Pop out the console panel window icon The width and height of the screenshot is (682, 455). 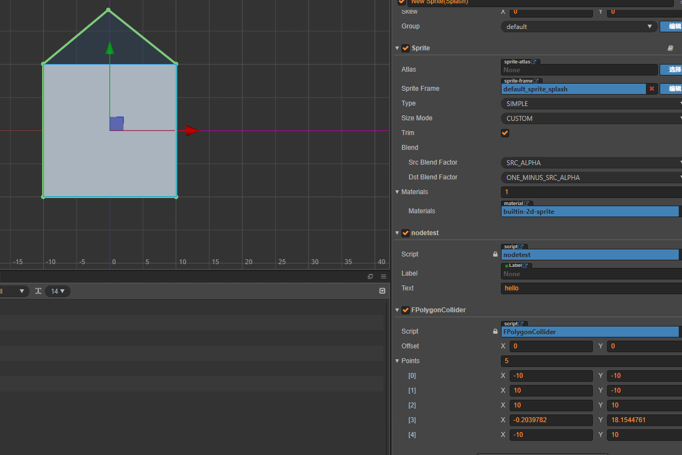(x=370, y=277)
